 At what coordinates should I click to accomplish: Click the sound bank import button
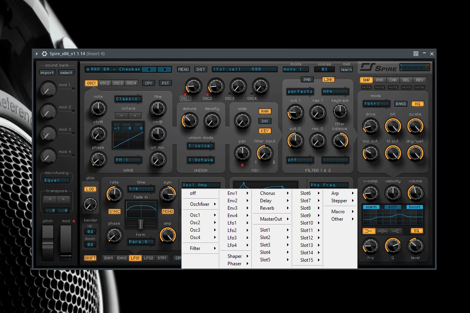pos(47,72)
